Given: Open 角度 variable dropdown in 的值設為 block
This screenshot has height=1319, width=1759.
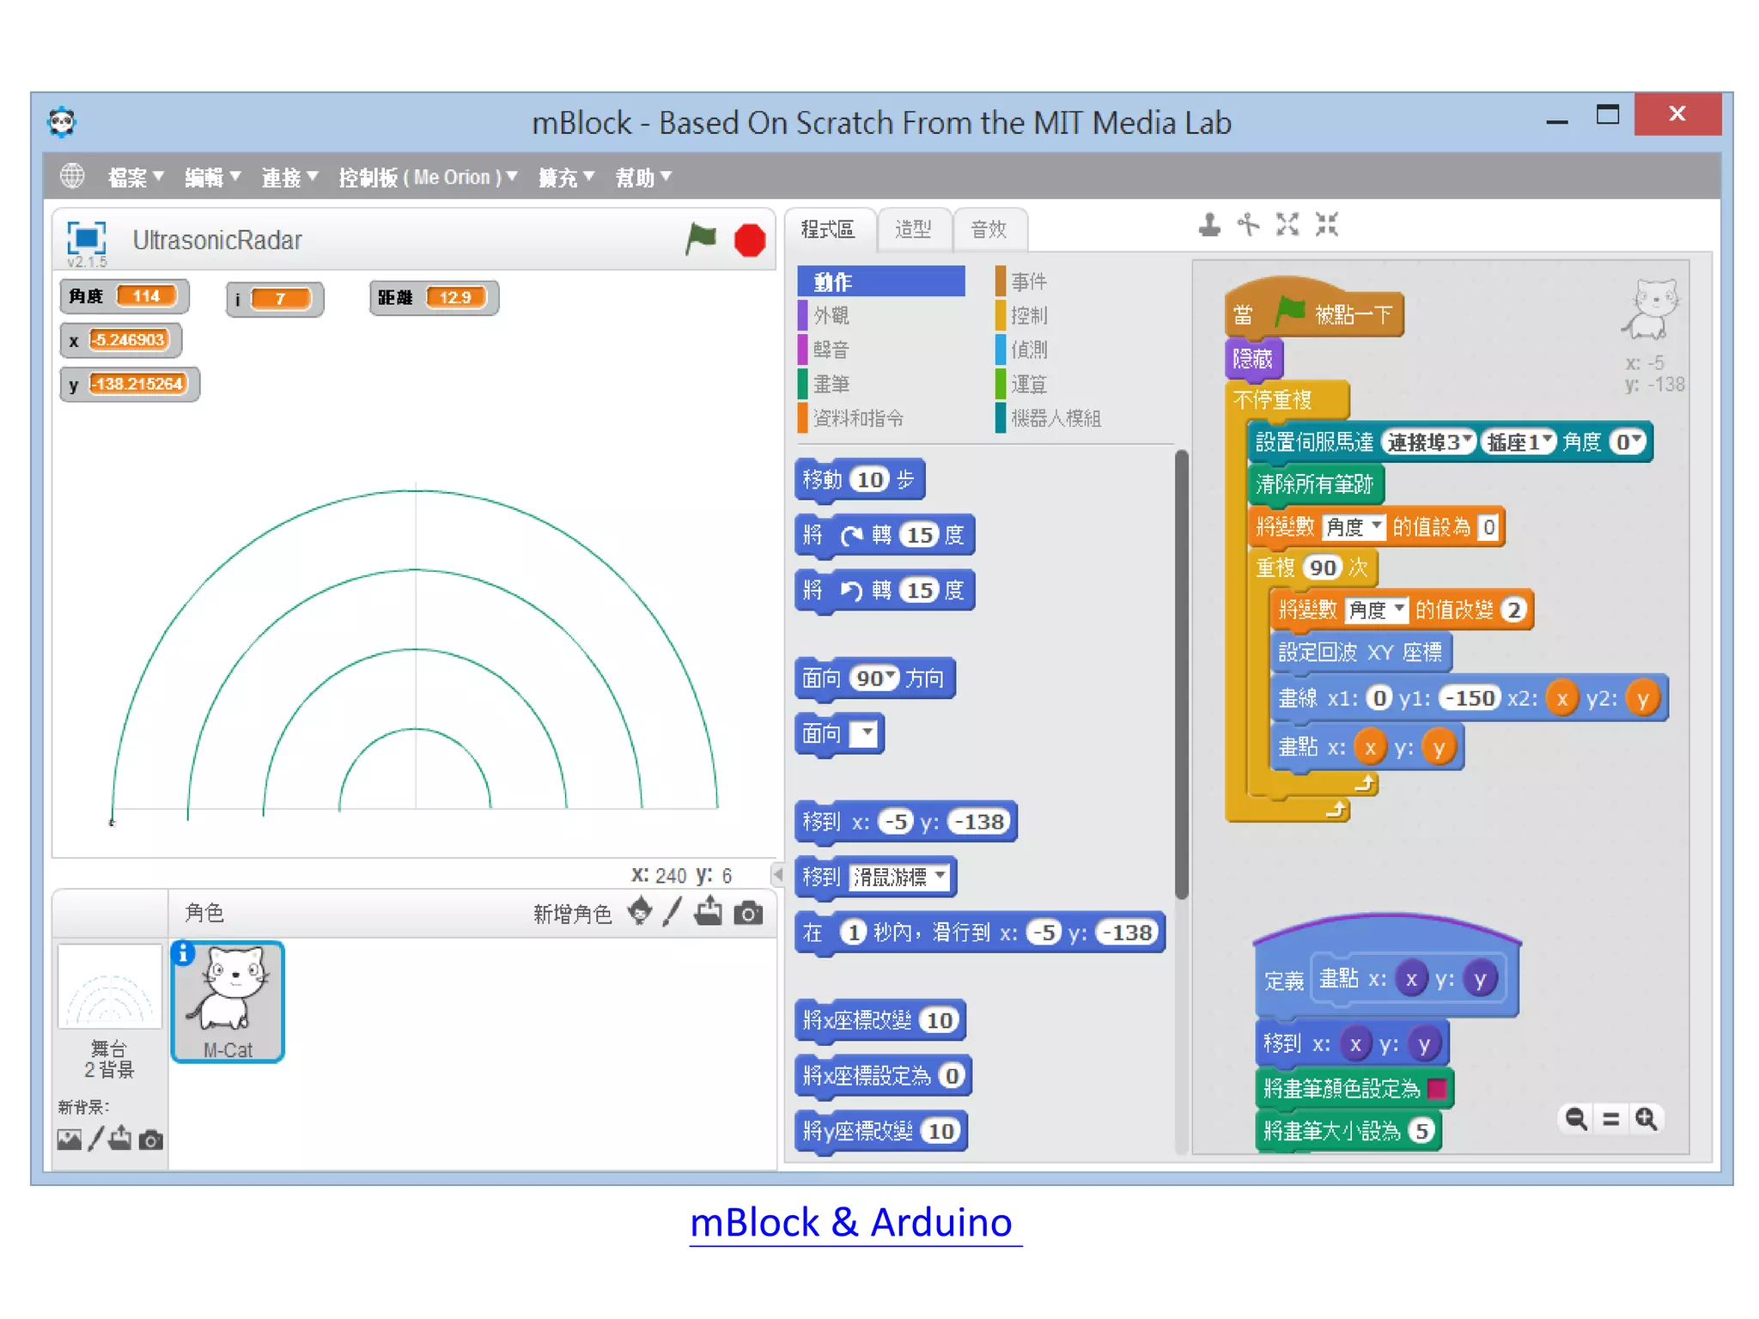Looking at the screenshot, I should tap(1354, 526).
